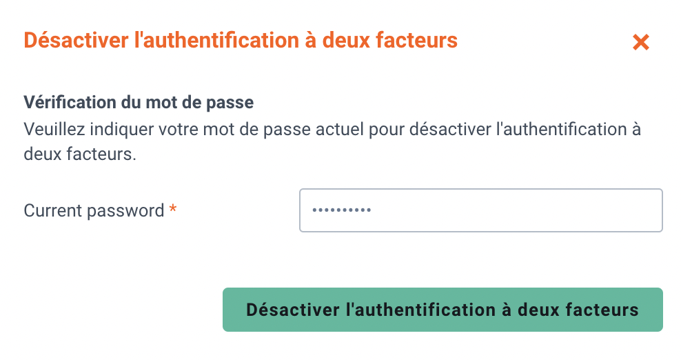Image resolution: width=681 pixels, height=360 pixels.
Task: Click the Veuillez indiquer votre mot paragraph
Action: 332,141
